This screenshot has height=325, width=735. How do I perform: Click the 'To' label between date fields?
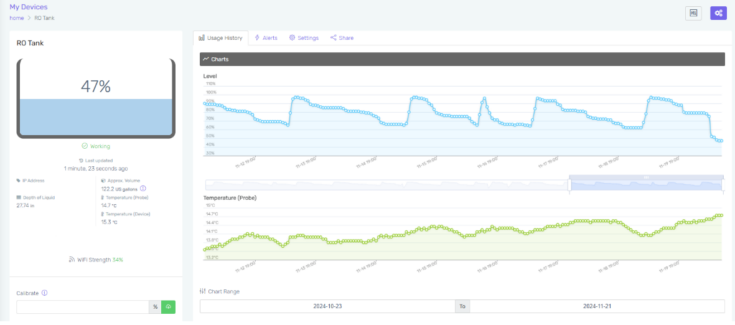point(462,306)
